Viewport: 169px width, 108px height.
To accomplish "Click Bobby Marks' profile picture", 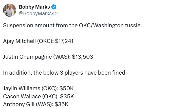I will (10, 10).
